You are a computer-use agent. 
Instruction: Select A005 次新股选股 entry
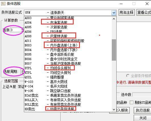click(68, 27)
